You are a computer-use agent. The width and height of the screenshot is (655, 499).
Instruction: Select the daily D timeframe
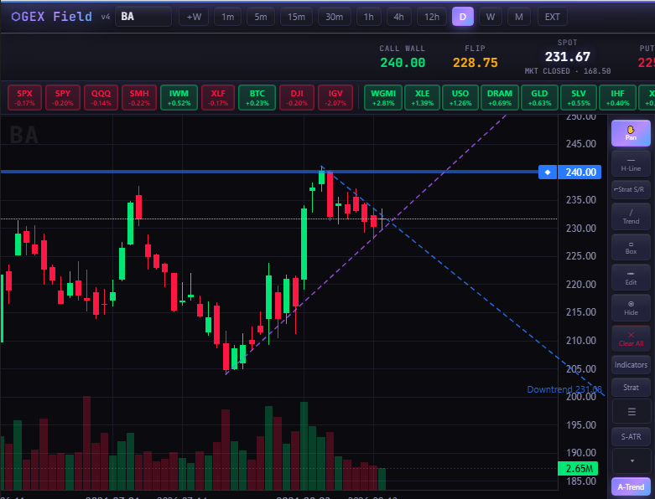point(463,17)
